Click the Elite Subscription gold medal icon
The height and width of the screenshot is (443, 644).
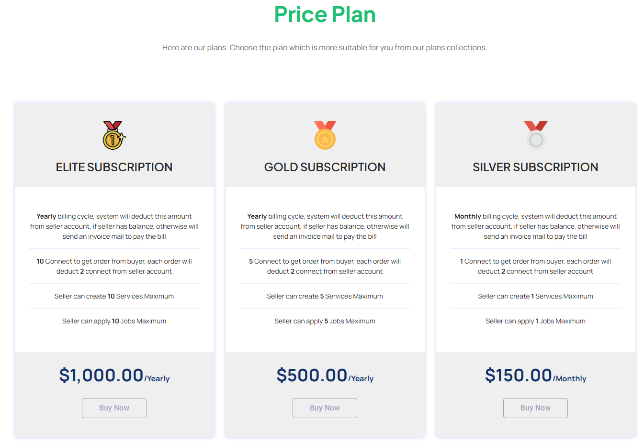(x=114, y=135)
